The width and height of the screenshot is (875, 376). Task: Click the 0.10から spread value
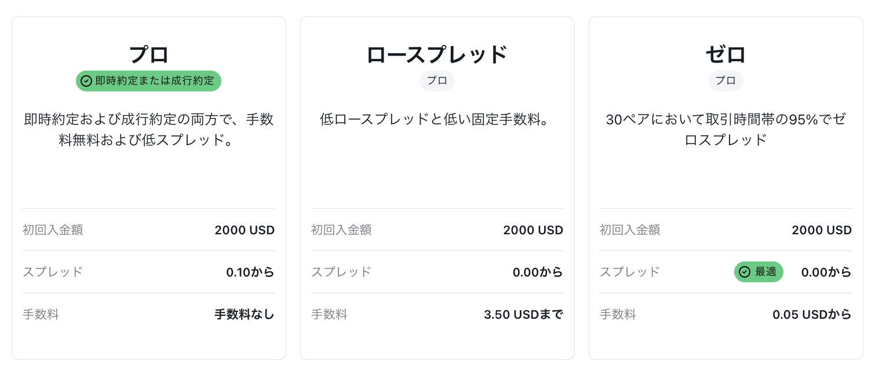(x=250, y=272)
